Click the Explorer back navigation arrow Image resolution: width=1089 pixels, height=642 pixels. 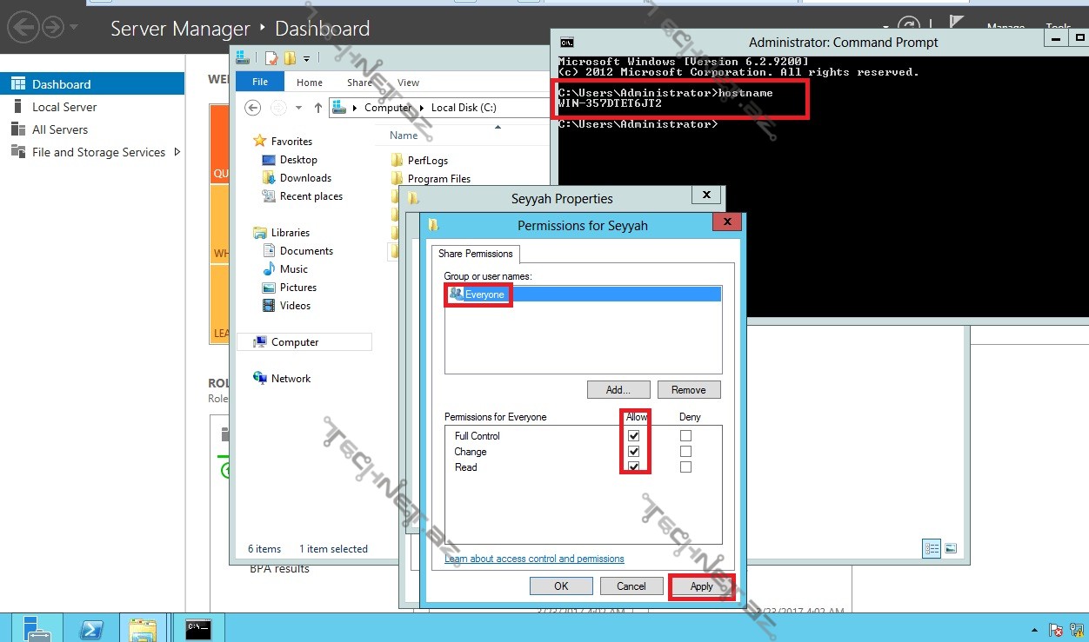[x=253, y=108]
